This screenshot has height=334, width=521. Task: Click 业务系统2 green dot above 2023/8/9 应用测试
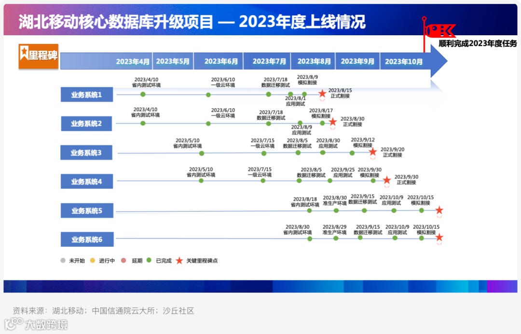pos(300,123)
